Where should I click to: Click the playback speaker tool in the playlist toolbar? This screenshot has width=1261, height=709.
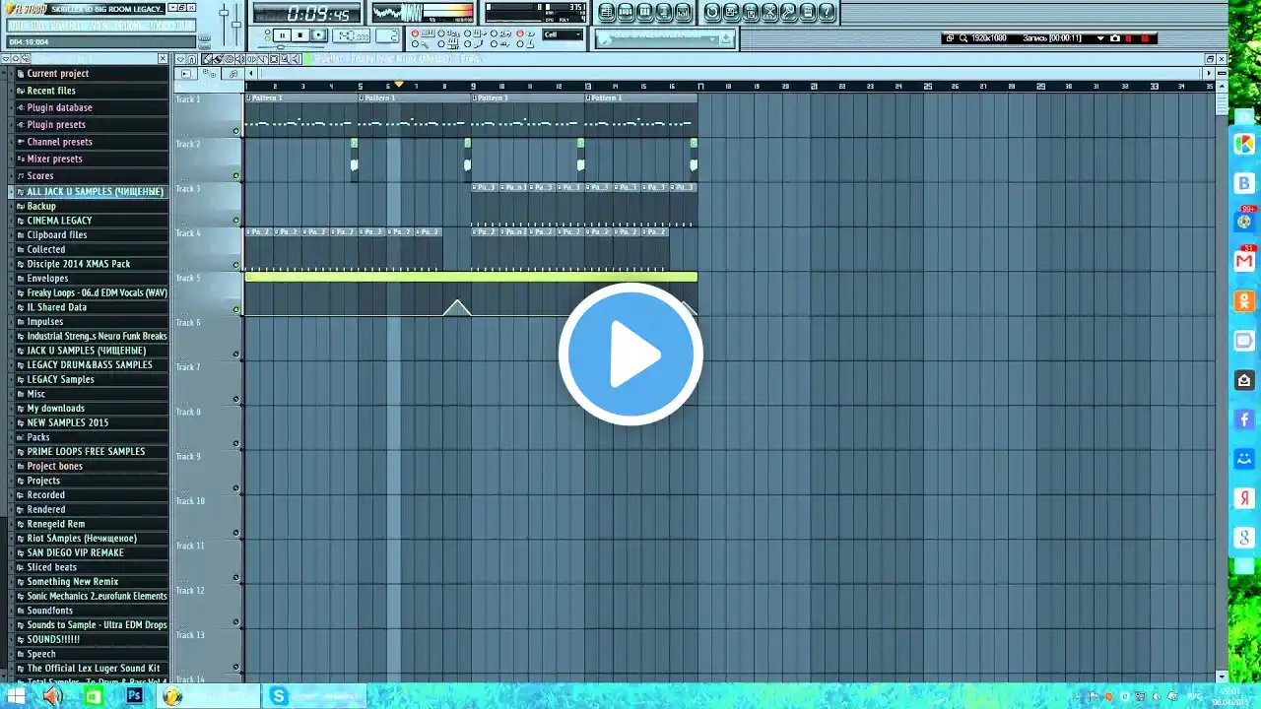coord(296,59)
